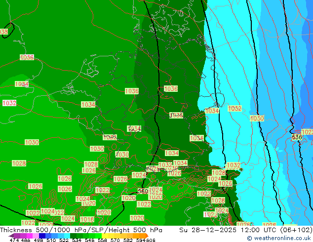Select the '570' legend value
The image size is (313, 242).
tap(115, 240)
